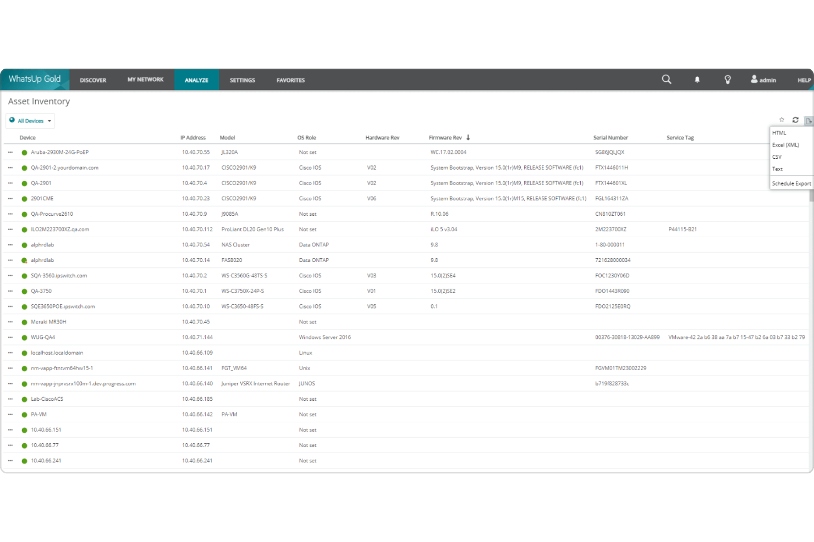Open the admin user account menu

[763, 79]
